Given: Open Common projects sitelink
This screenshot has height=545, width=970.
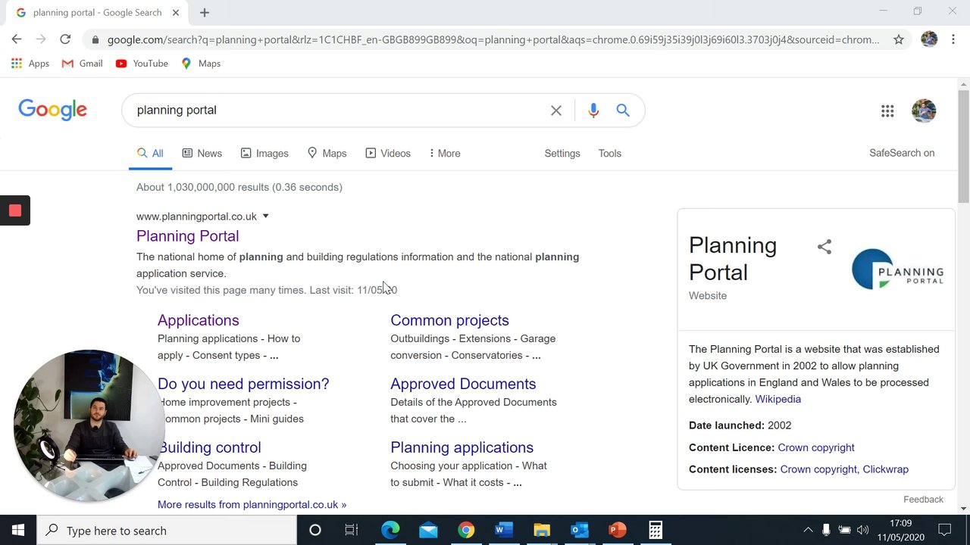Looking at the screenshot, I should point(449,320).
